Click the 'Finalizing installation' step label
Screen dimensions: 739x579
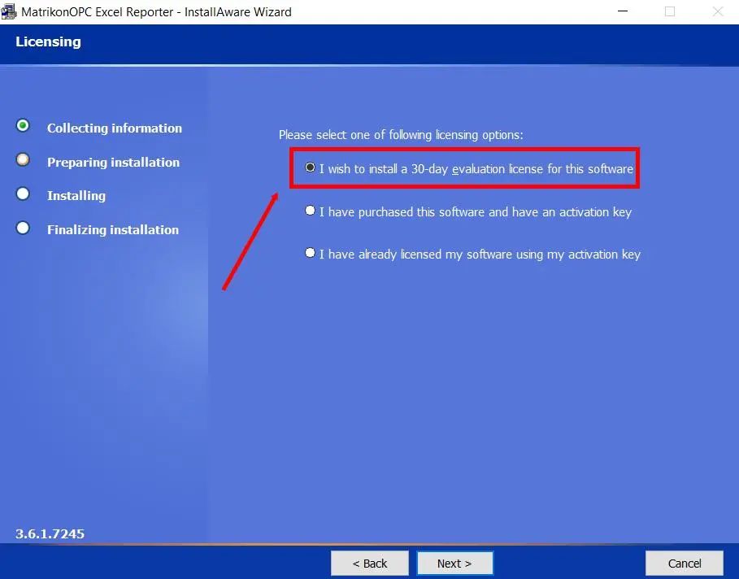click(113, 229)
